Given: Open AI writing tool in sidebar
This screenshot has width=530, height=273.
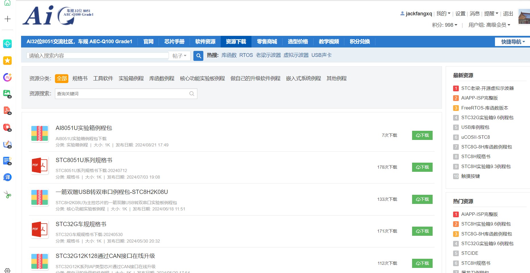Looking at the screenshot, I should click(7, 144).
